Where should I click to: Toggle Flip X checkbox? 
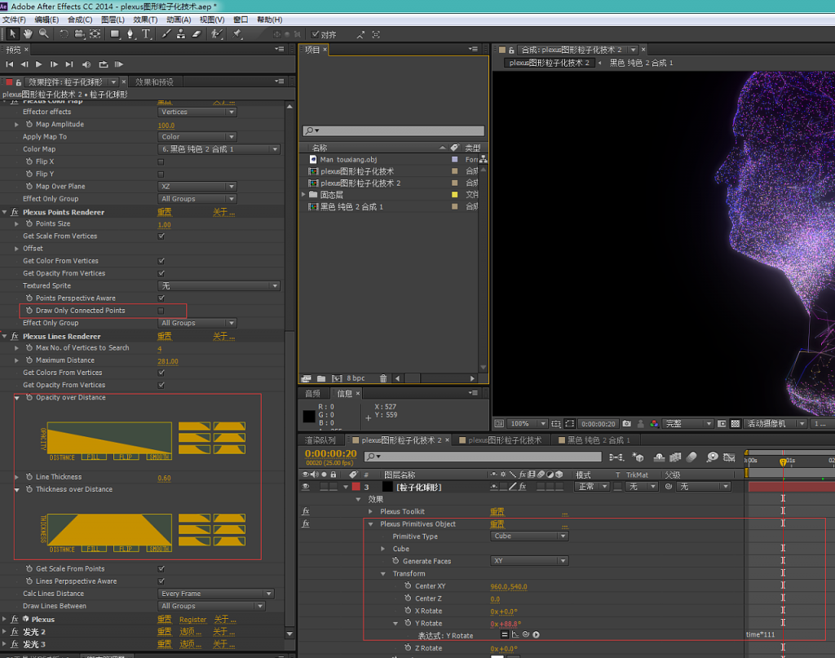pyautogui.click(x=161, y=161)
